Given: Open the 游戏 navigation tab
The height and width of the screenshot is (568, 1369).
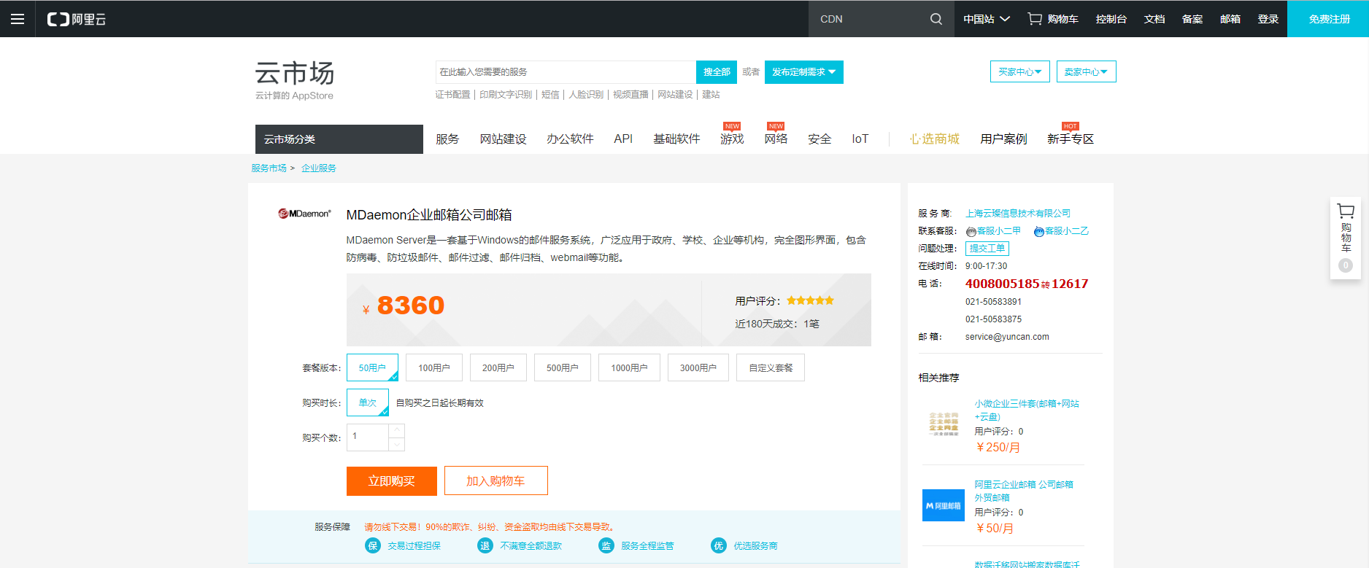Looking at the screenshot, I should point(732,139).
